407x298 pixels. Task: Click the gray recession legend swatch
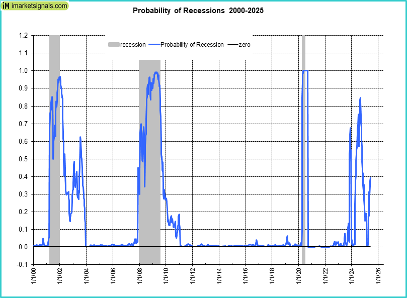click(x=114, y=45)
